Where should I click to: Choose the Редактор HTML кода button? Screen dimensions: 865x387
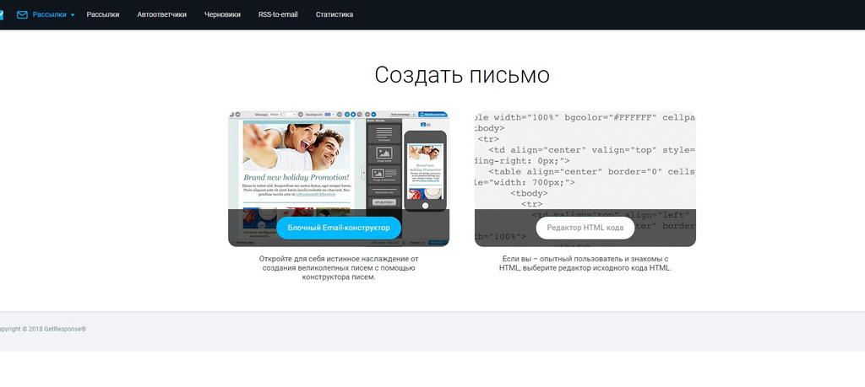[x=585, y=228]
